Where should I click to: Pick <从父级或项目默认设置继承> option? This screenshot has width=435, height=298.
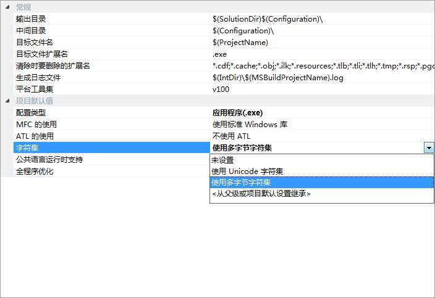(x=322, y=194)
